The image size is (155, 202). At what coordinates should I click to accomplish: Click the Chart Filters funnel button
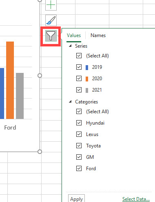click(51, 36)
